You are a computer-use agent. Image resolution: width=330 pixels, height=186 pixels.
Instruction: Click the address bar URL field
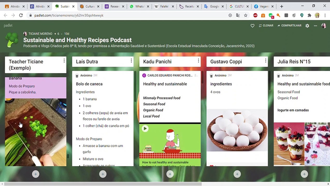pos(127,16)
